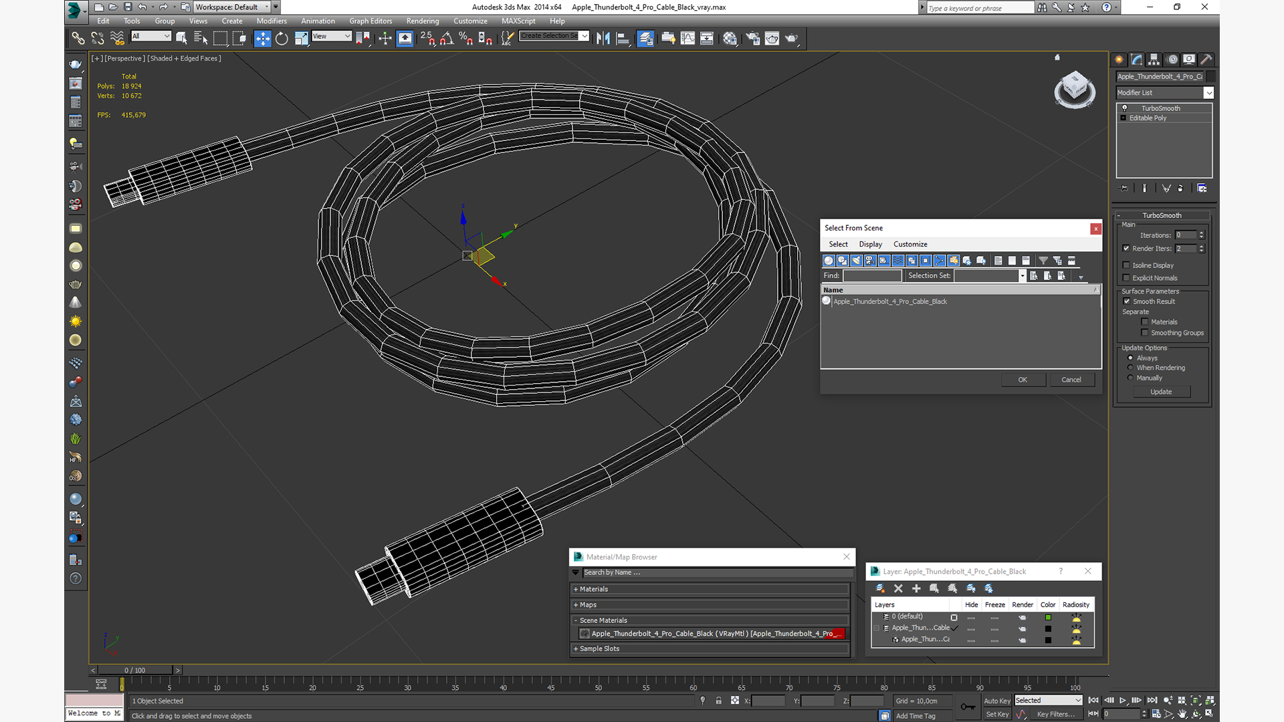Screen dimensions: 1284x722
Task: Open the Render Setup teapot icon
Action: [x=752, y=39]
